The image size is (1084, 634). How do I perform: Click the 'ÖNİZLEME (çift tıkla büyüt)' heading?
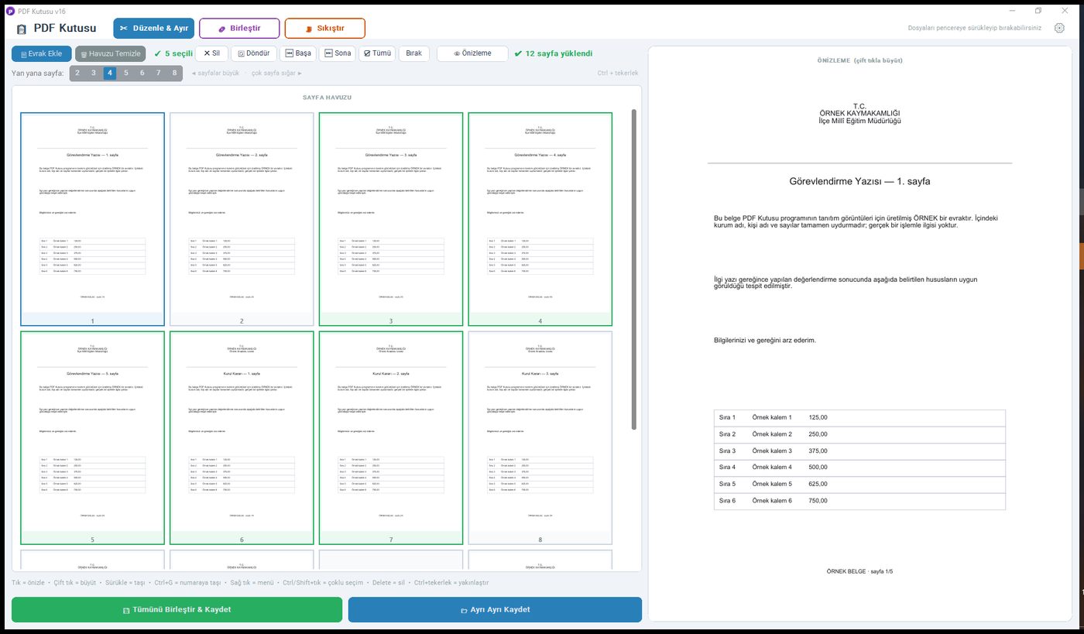coord(859,60)
